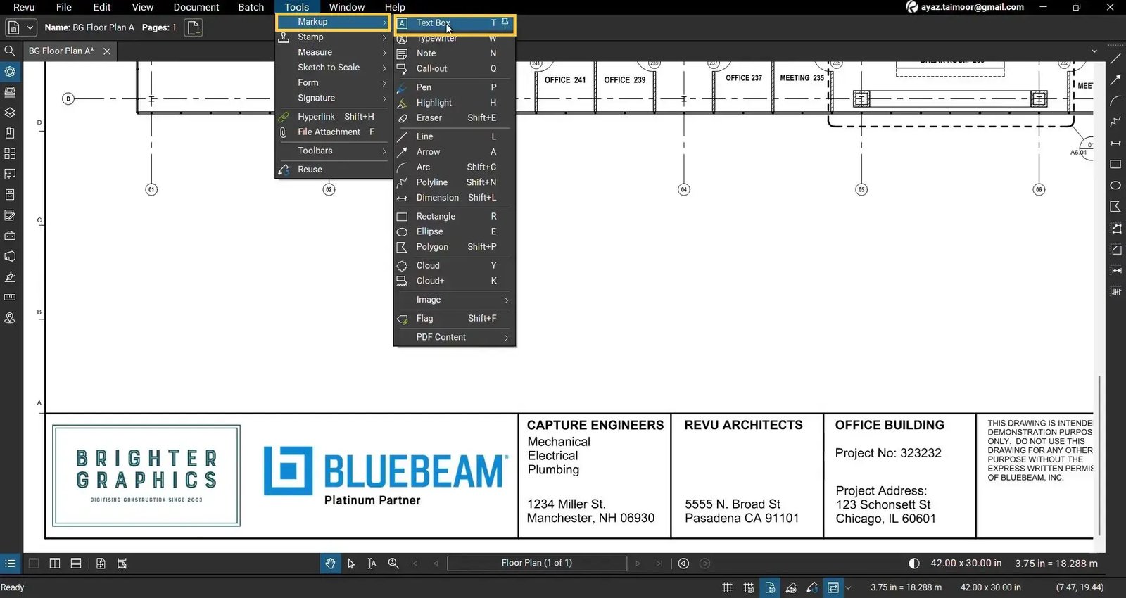Choose File Attachment from Tools menu
The height and width of the screenshot is (598, 1126).
(334, 132)
